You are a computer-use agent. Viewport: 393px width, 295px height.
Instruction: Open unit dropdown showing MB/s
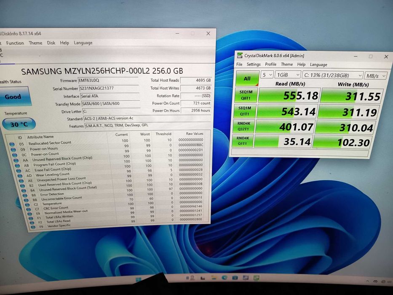375,76
